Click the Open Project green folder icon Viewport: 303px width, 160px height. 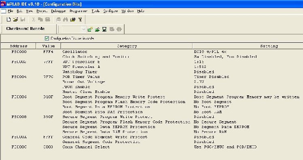tap(97, 29)
